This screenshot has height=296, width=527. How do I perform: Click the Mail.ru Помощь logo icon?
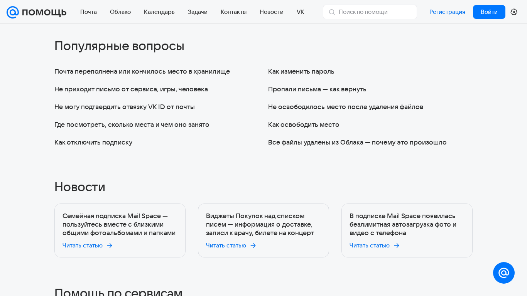13,12
